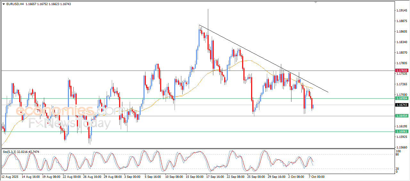Select the 12 Aug 2025 date label

[x=10, y=176]
